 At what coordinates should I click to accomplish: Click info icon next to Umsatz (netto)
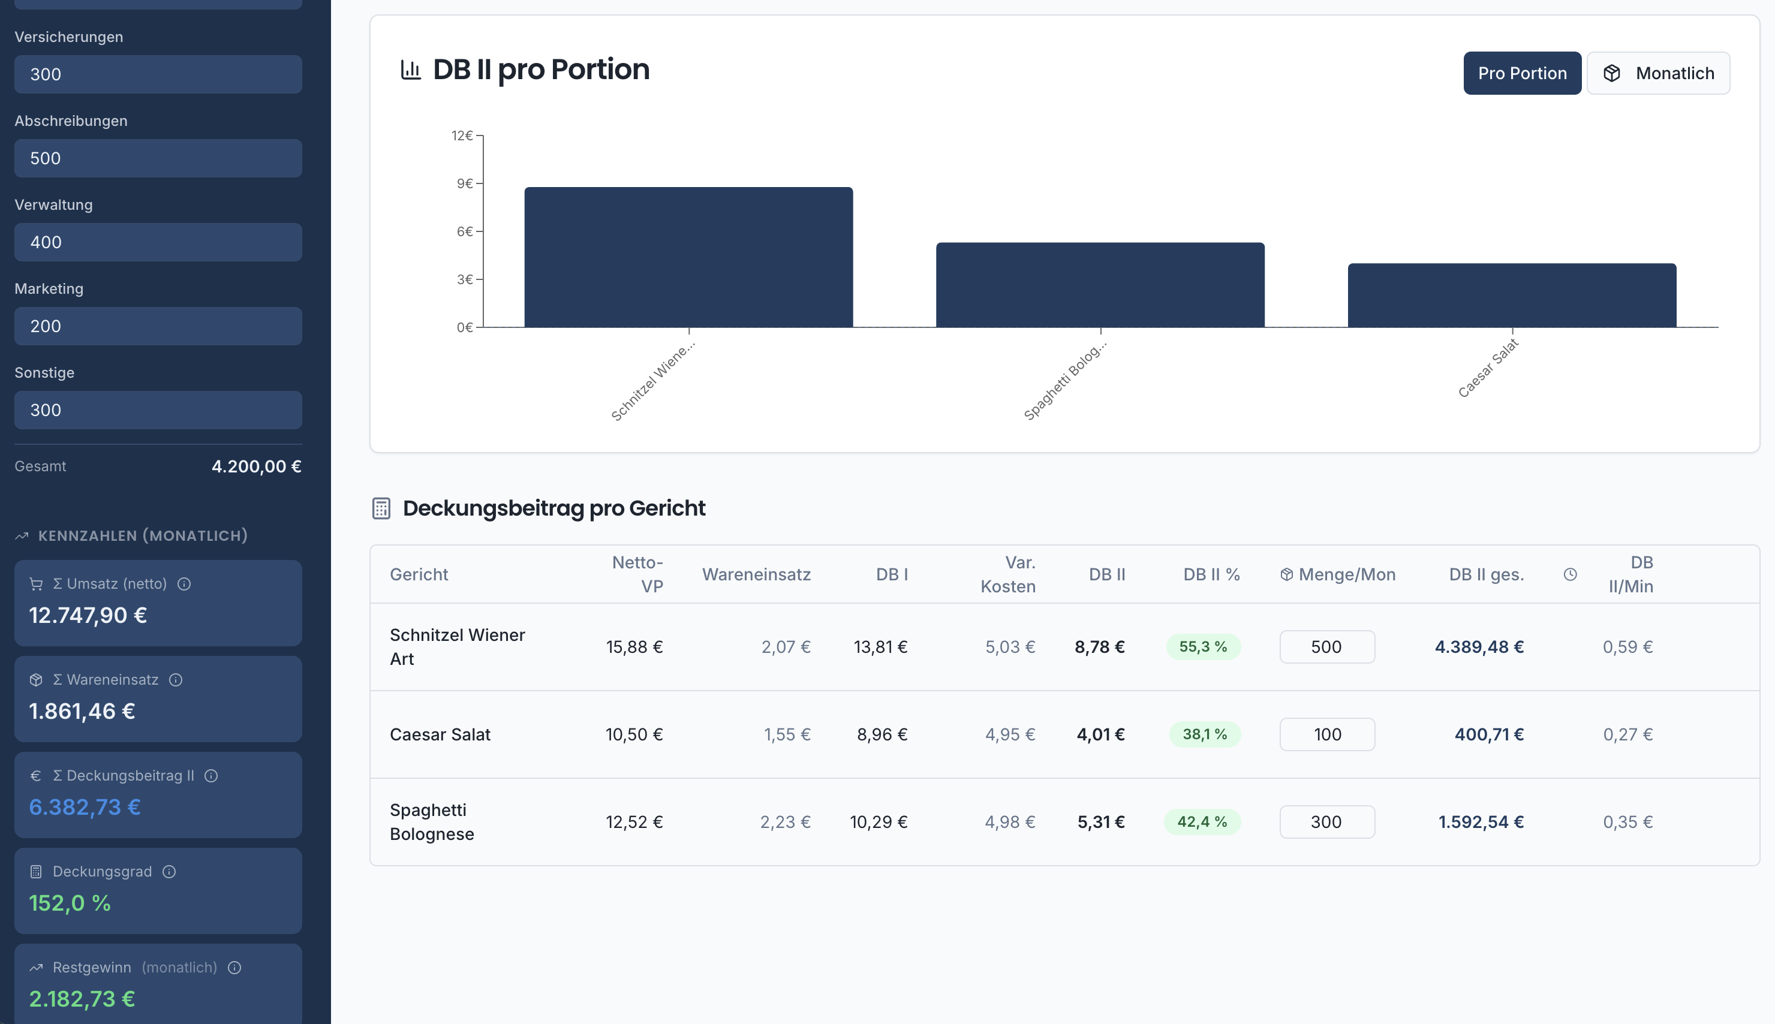[184, 584]
